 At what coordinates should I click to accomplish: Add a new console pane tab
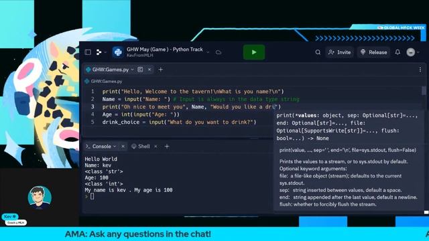pos(167,147)
